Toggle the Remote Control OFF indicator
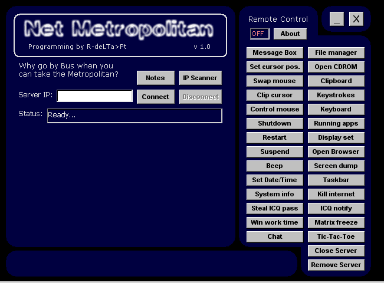 260,34
